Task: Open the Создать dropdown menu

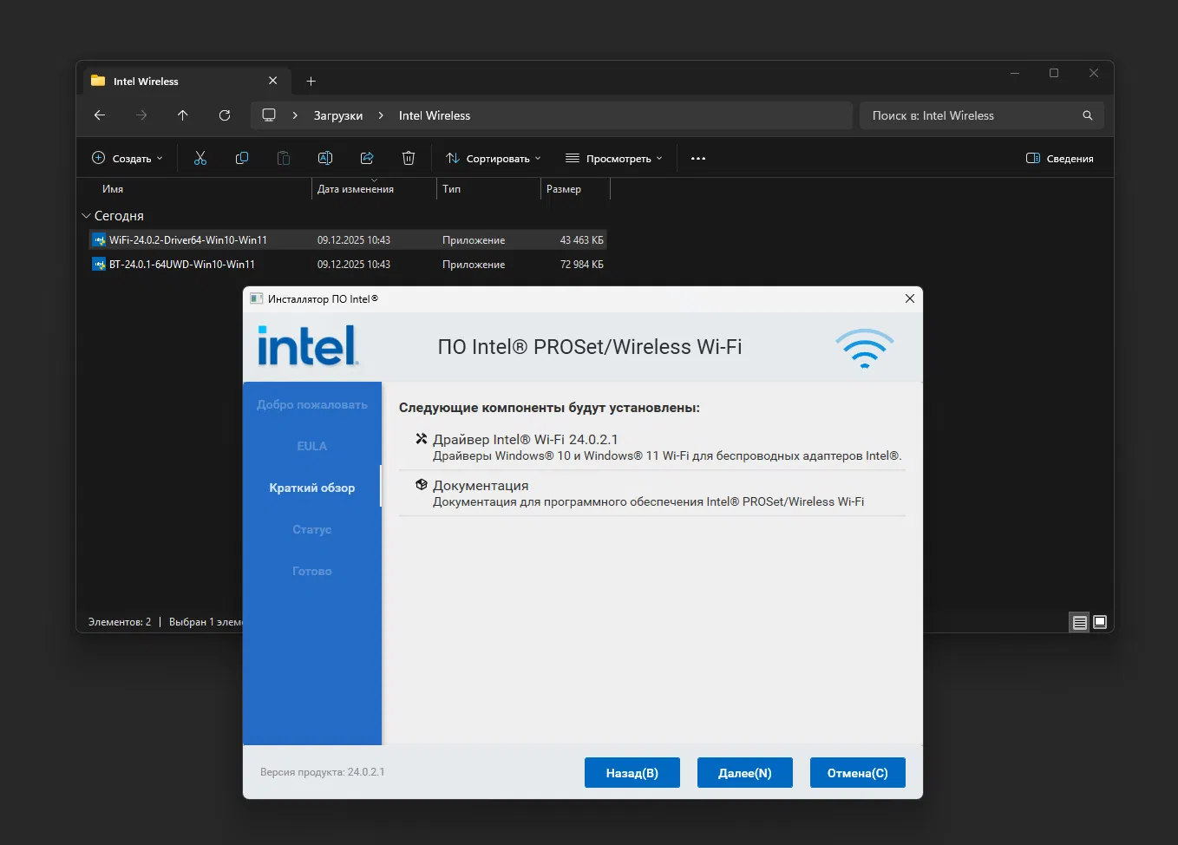Action: pos(128,159)
